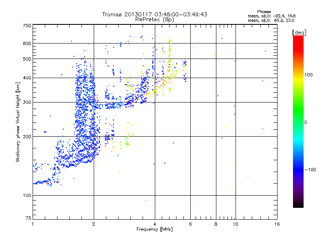Image resolution: width=326 pixels, height=244 pixels.
Task: Click the y-axis tick label "300"
Action: (x=27, y=102)
